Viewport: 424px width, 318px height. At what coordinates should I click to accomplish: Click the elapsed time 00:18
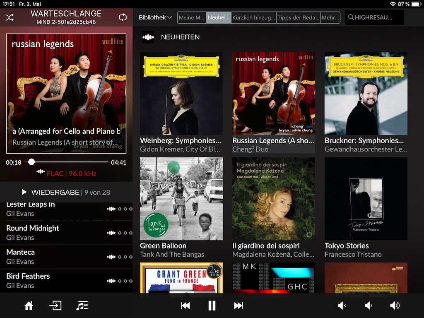coord(14,162)
